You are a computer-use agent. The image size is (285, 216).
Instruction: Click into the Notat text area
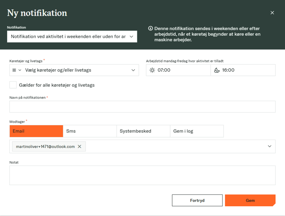[x=142, y=175]
